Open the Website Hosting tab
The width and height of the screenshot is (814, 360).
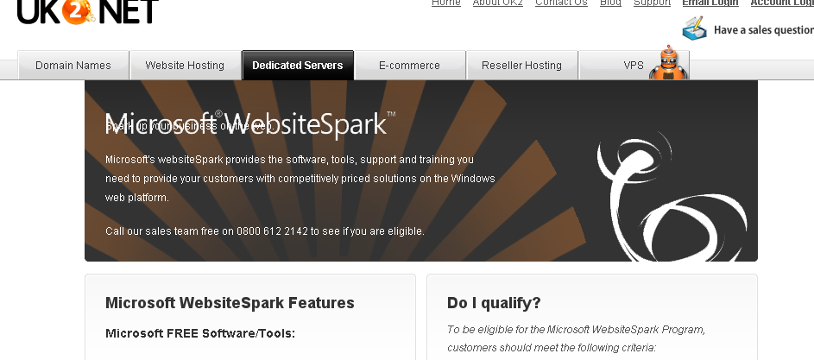pos(185,66)
